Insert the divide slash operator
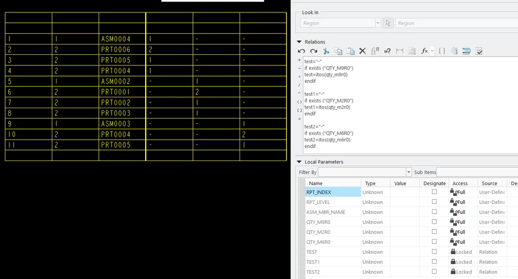This screenshot has height=279, width=518. [299, 85]
